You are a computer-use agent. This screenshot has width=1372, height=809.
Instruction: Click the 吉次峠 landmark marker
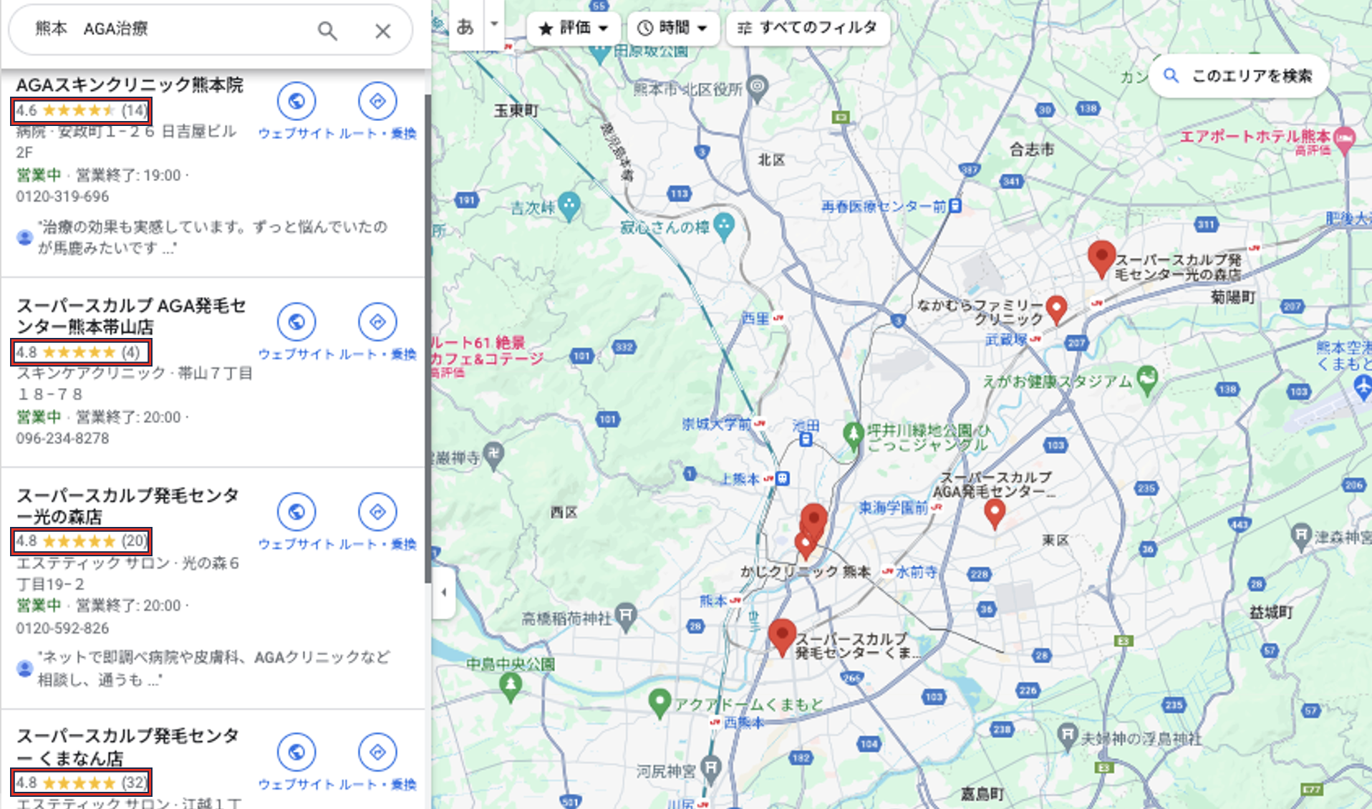tap(569, 206)
